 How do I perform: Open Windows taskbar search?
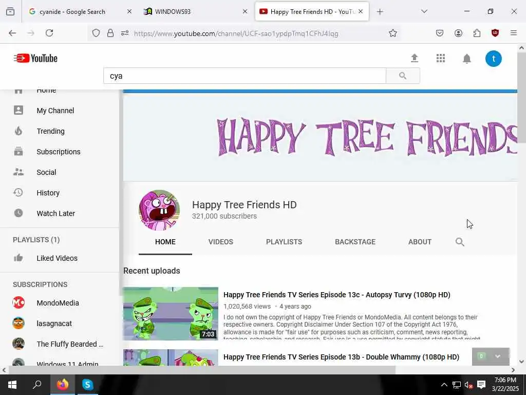pyautogui.click(x=37, y=385)
